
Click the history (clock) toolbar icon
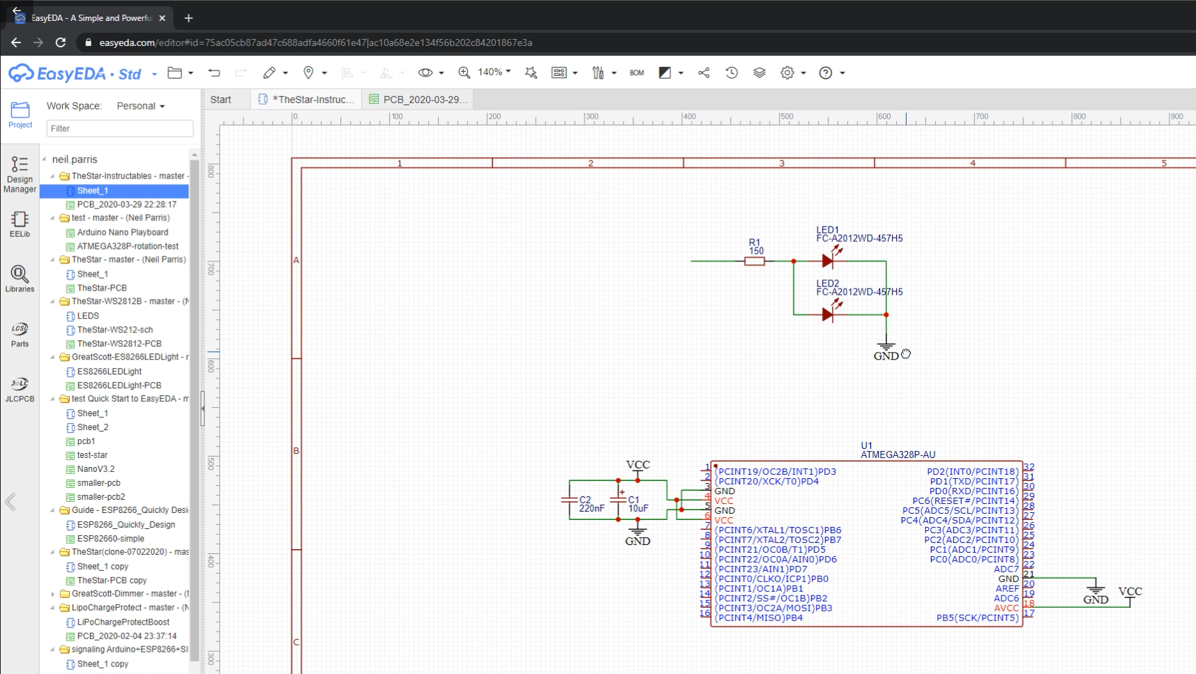(x=732, y=72)
